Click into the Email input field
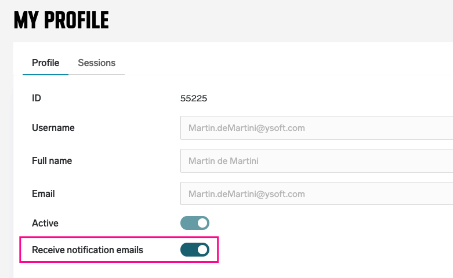This screenshot has height=278, width=453. (x=316, y=194)
